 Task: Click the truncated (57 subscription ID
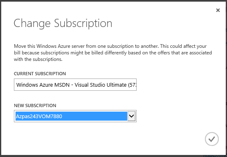coord(132,85)
